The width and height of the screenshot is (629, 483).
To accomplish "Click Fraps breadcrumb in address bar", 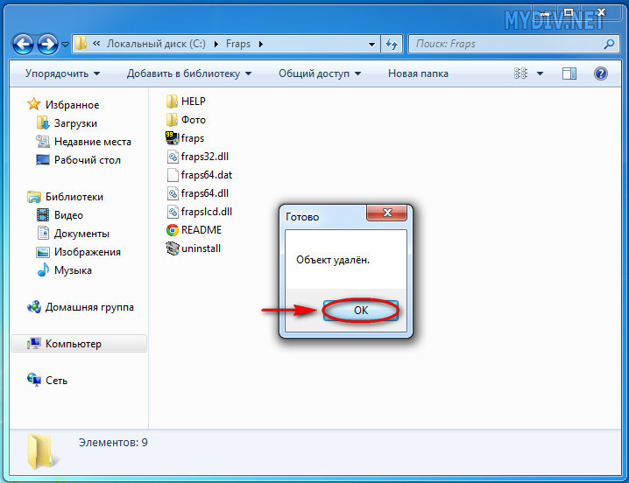I will [x=238, y=44].
